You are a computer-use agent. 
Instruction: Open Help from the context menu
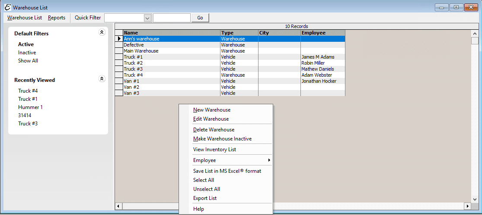[198, 209]
